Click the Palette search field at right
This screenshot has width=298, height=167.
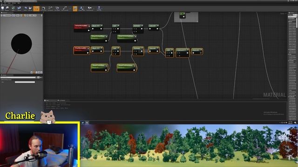pyautogui.click(x=292, y=17)
